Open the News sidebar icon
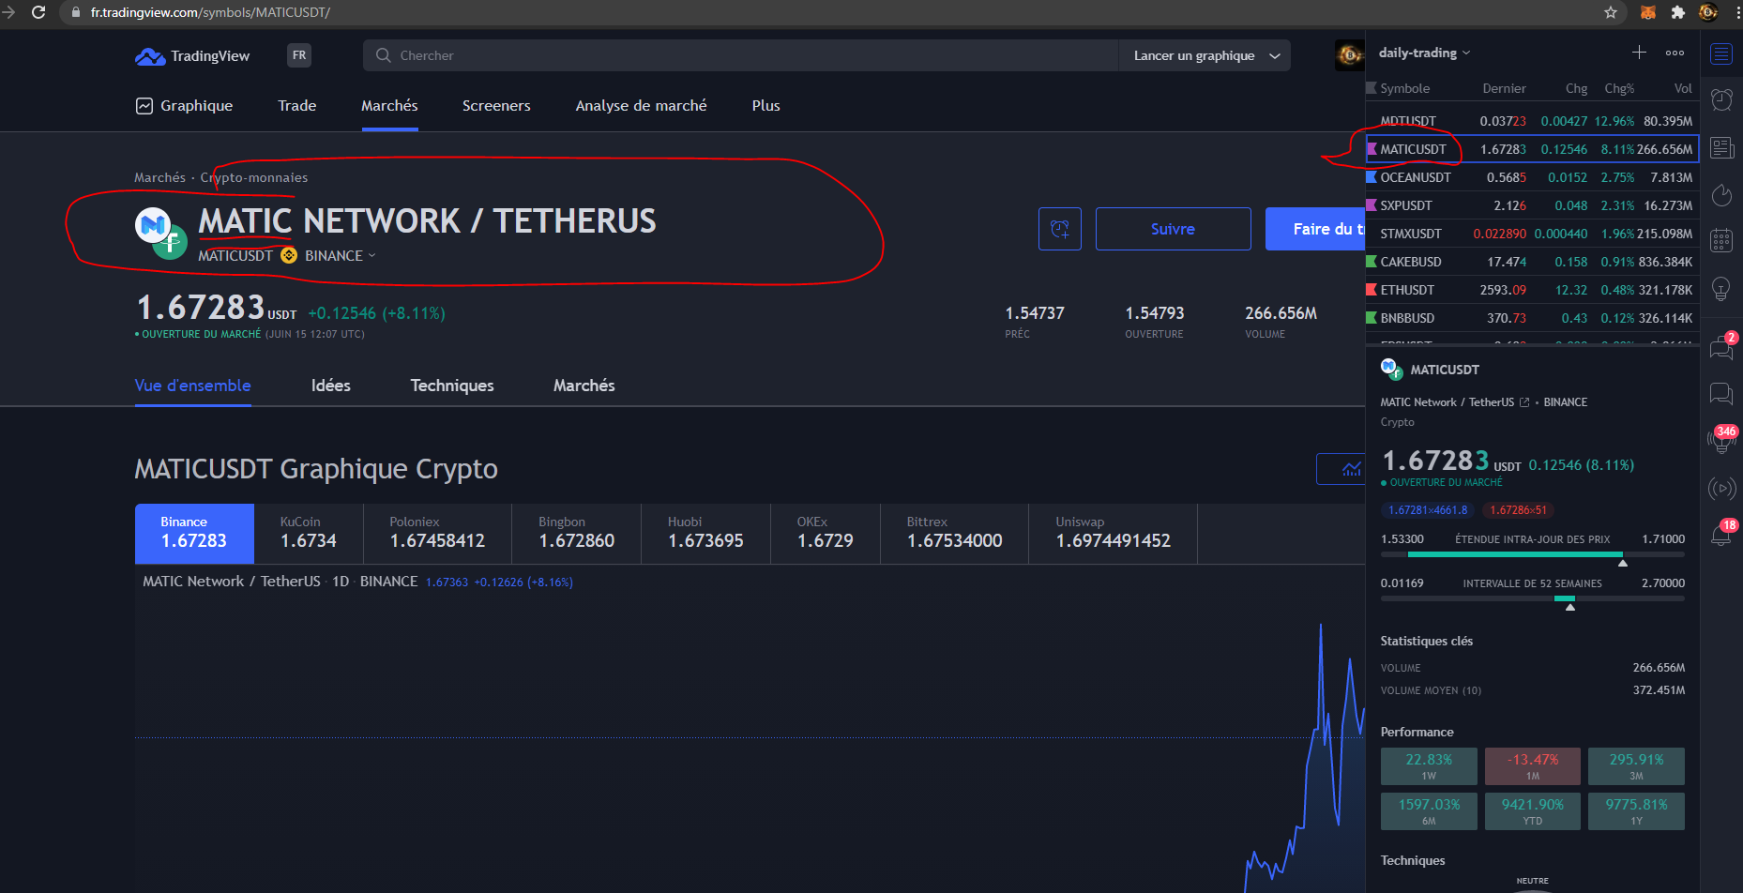Viewport: 1743px width, 893px height. click(x=1721, y=147)
